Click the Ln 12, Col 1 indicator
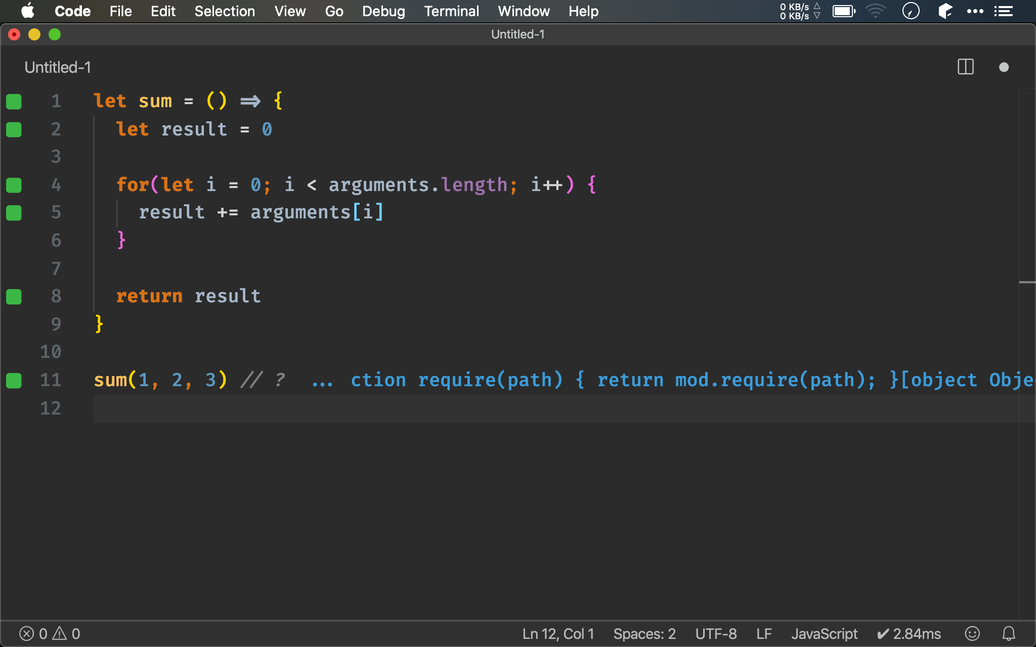1036x647 pixels. click(558, 633)
